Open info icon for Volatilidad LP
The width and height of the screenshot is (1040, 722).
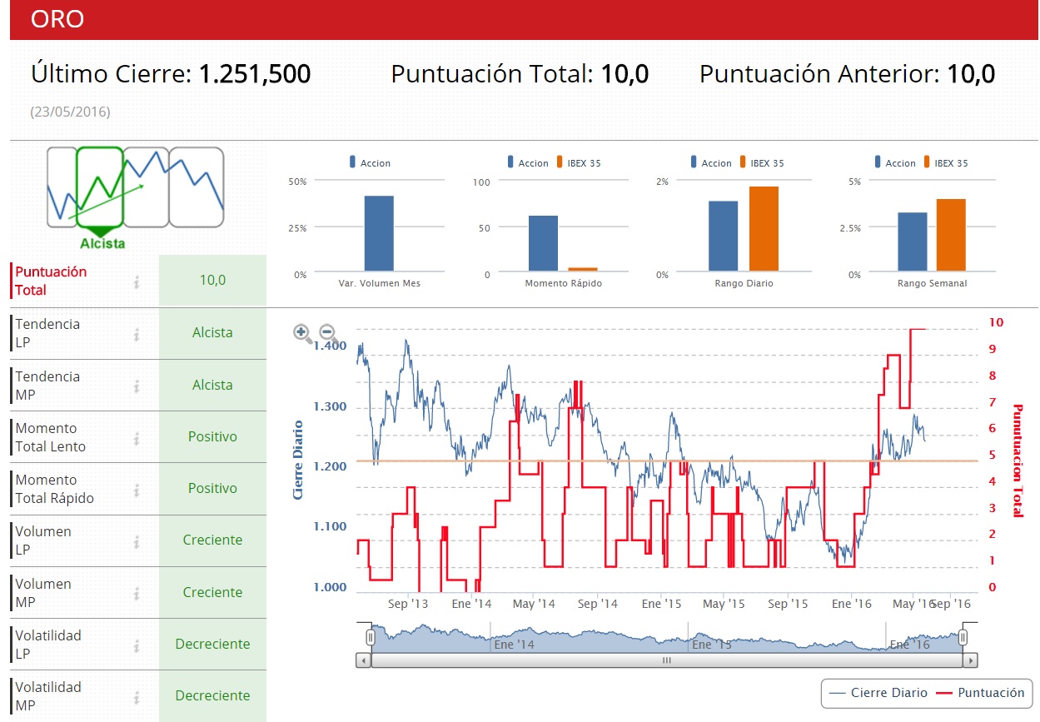[x=136, y=645]
